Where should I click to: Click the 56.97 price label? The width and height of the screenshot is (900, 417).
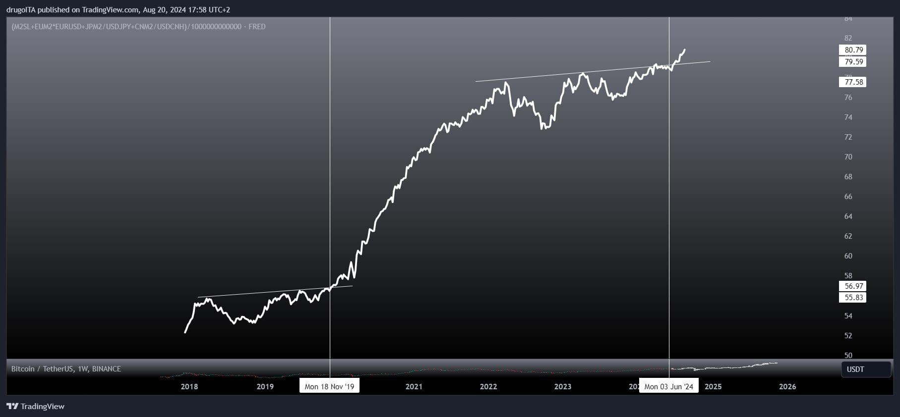click(x=853, y=286)
